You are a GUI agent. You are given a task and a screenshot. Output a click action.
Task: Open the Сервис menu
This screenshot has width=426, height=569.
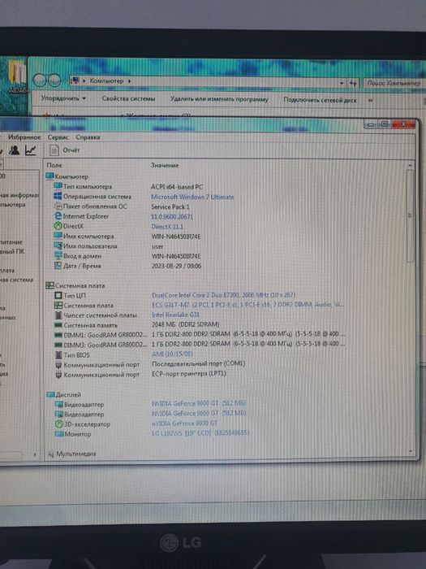coord(58,137)
